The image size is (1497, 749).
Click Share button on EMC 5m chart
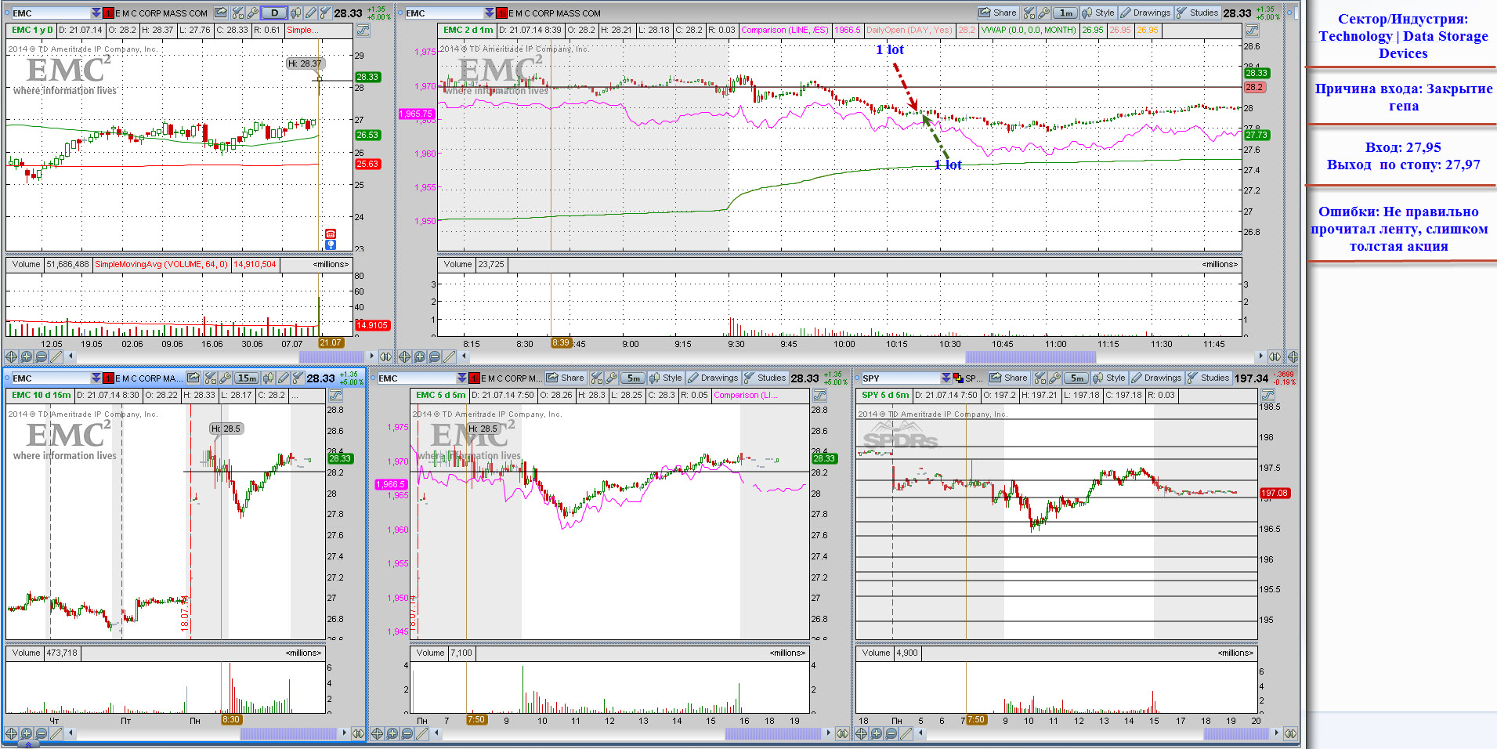566,378
